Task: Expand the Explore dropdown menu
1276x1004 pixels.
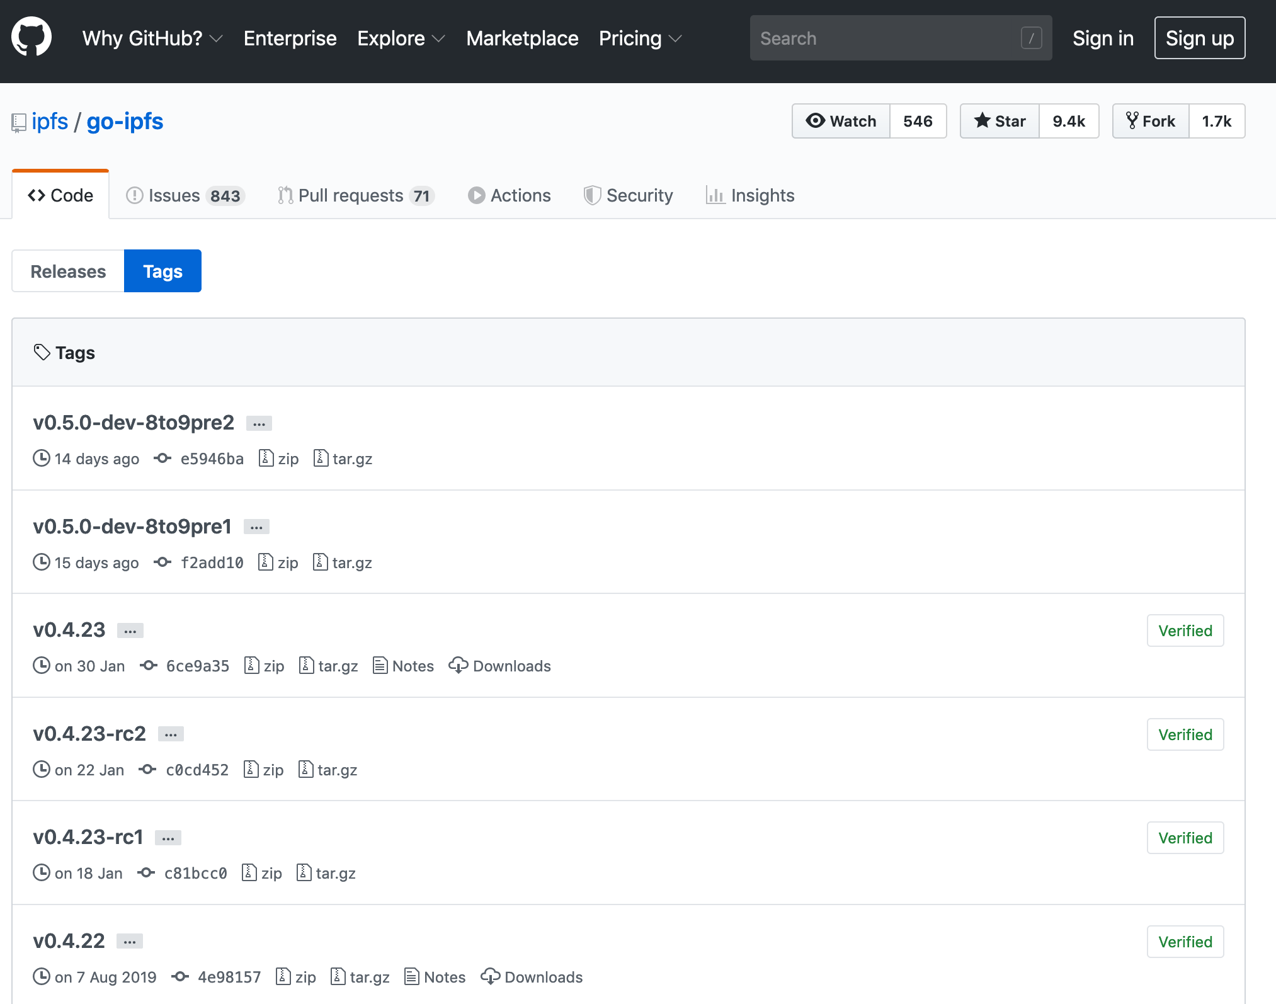Action: point(401,38)
